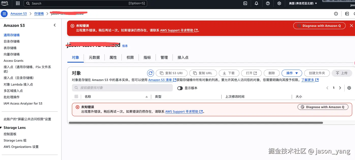The image size is (355, 160).
Task: Click the 复制 S3 URI button
Action: pos(172,73)
